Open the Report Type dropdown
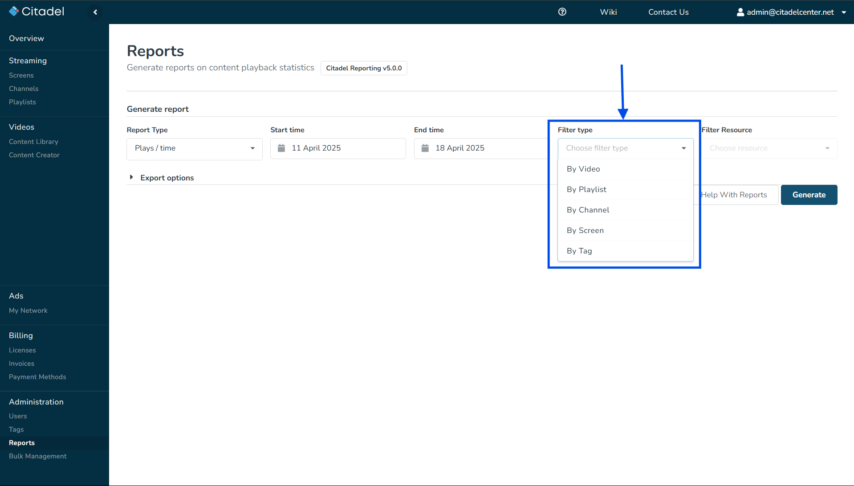 pos(195,148)
